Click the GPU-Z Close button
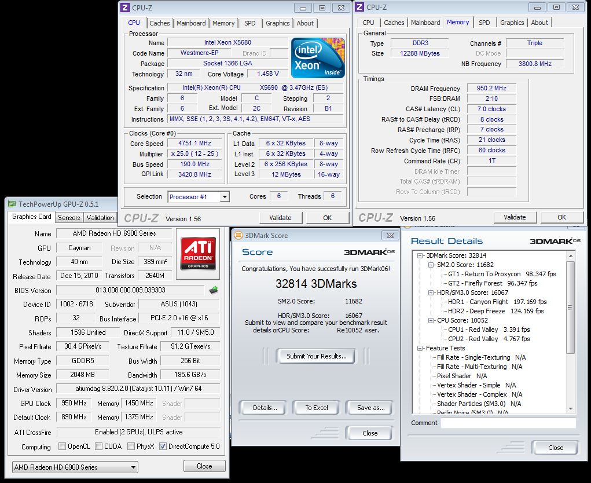Screen dimensions: 591x483 tap(204, 466)
